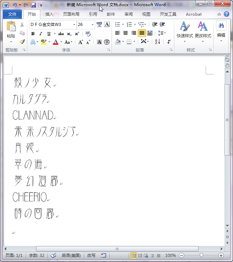Expand highlight color dropdown arrow

click(49, 42)
